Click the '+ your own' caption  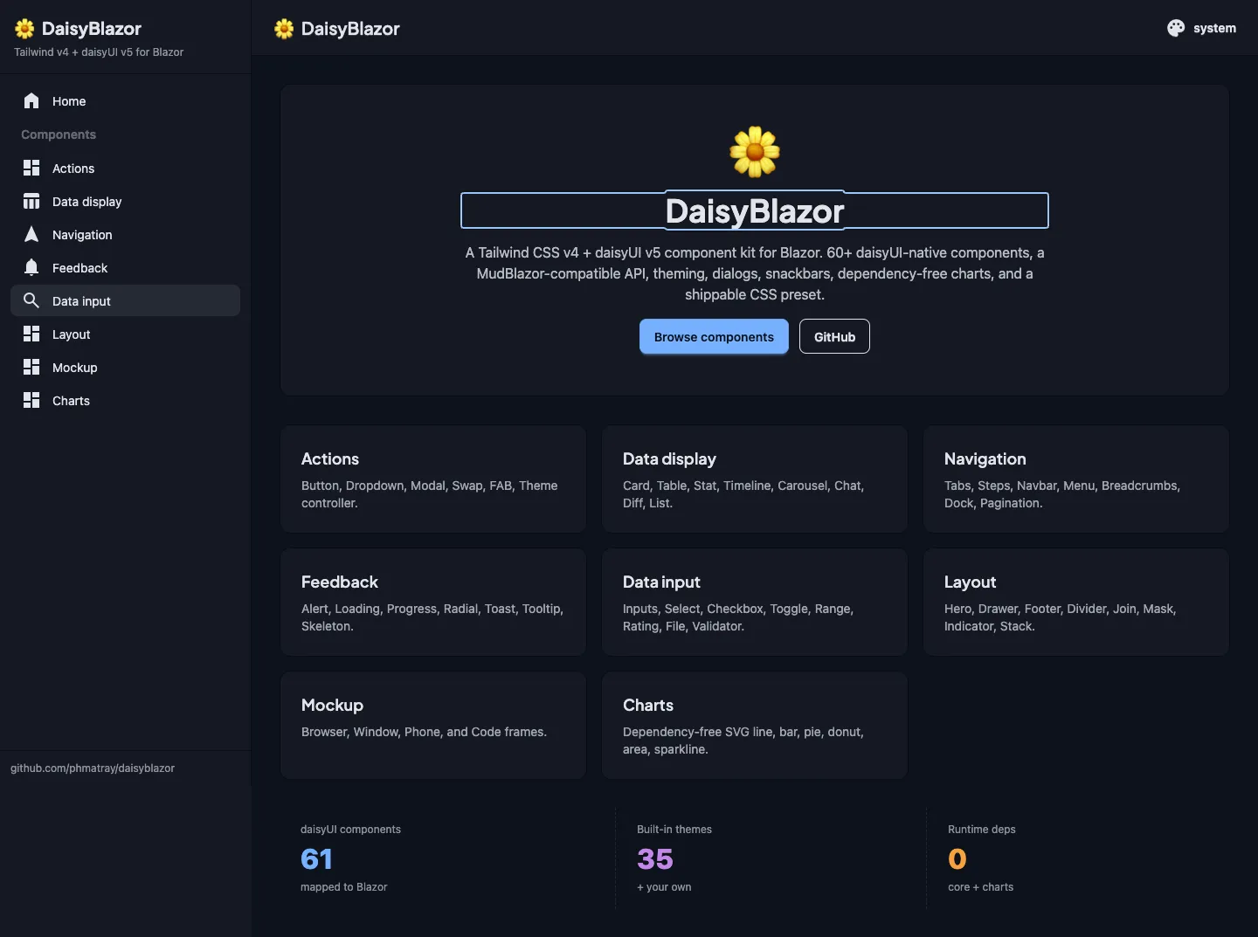[x=664, y=887]
